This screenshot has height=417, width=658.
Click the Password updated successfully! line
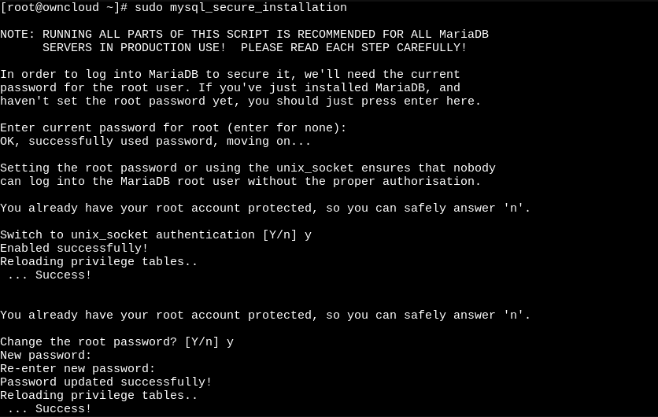click(105, 382)
